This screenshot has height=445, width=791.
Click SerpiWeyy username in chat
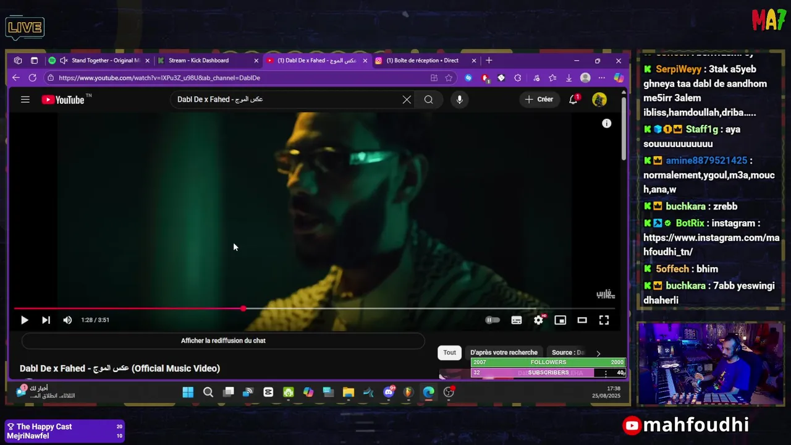point(679,69)
